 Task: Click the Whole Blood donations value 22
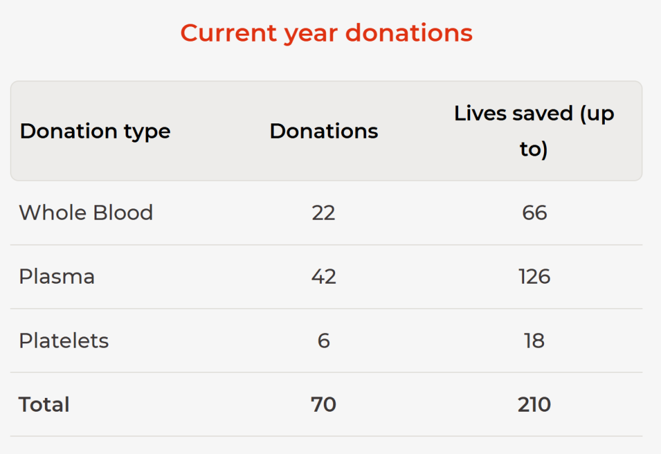[x=323, y=213]
